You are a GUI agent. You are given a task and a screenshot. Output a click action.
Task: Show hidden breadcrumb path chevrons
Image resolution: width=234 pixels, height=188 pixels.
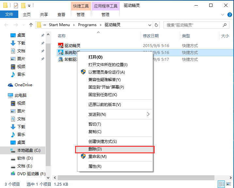(45, 25)
